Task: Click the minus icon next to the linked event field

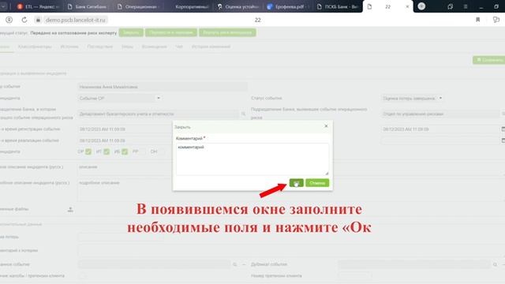Action: pos(244,264)
